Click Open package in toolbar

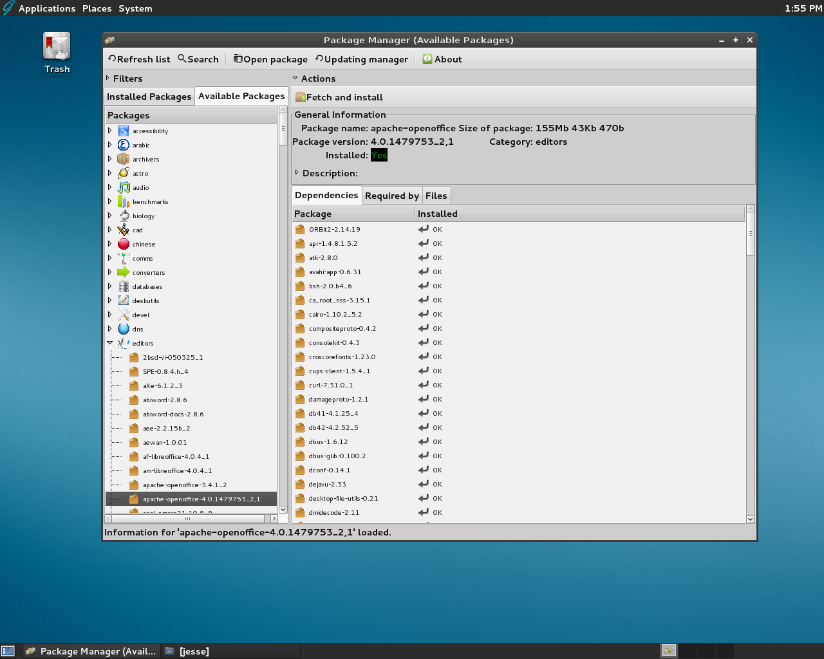(270, 59)
